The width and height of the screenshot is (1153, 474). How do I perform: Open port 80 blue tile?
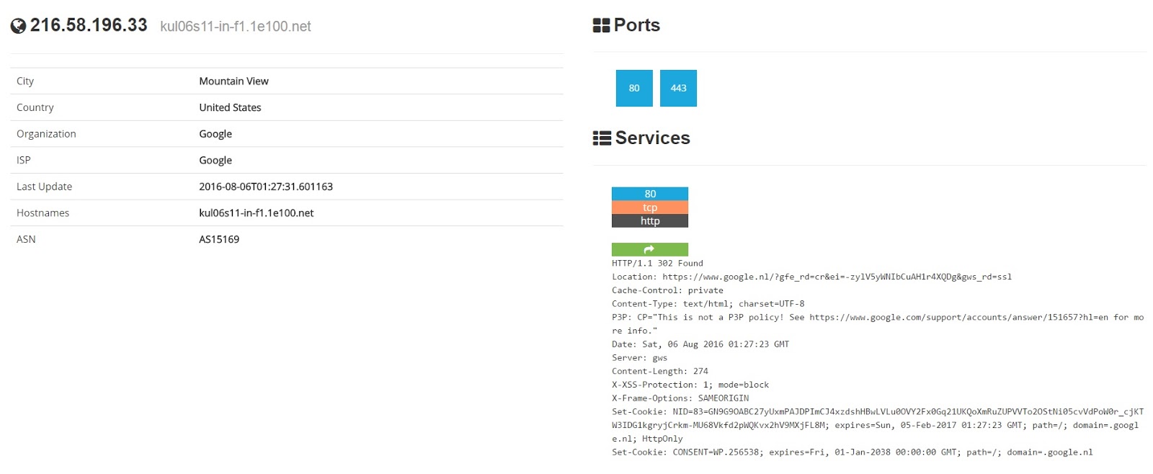point(634,88)
